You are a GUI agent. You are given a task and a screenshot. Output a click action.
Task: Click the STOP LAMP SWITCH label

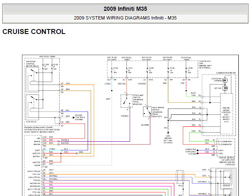[138, 100]
